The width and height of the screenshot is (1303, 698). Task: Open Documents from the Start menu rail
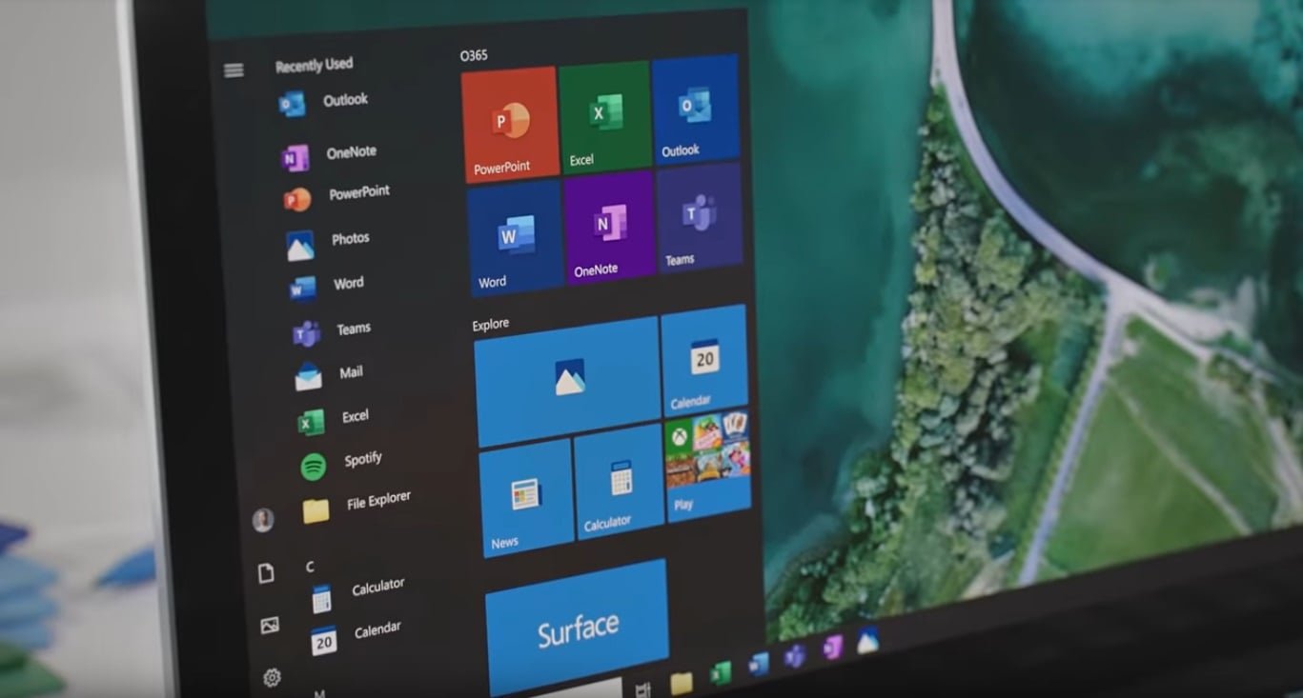click(x=267, y=572)
